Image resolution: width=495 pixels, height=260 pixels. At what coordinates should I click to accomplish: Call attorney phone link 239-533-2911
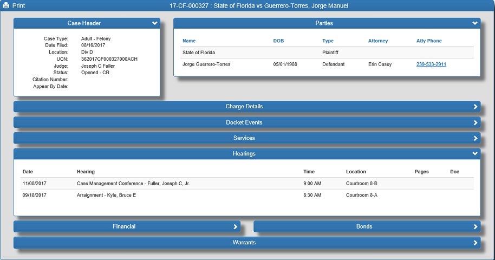pos(431,64)
